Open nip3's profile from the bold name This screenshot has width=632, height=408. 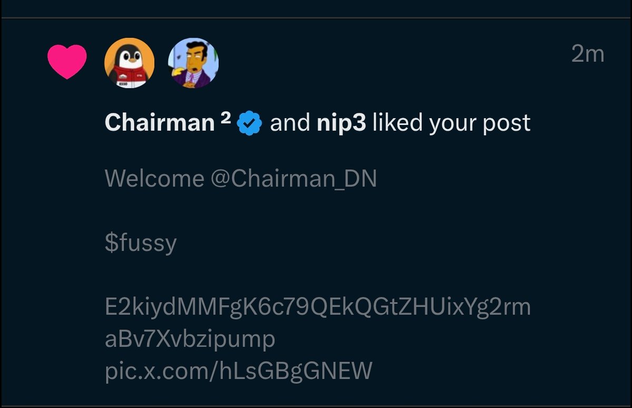click(341, 123)
